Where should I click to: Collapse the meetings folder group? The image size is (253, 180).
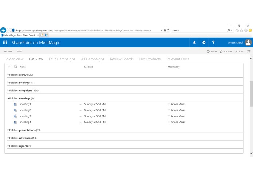pos(8,98)
